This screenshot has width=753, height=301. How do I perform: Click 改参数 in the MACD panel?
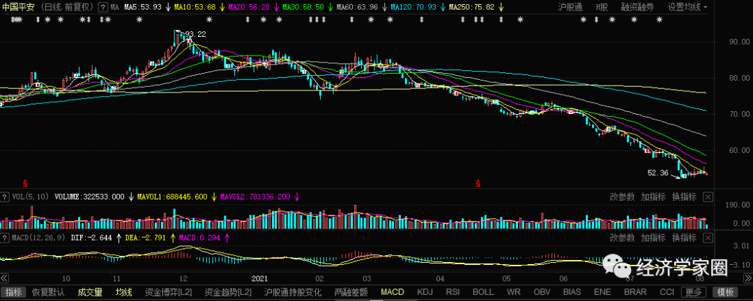(x=622, y=238)
